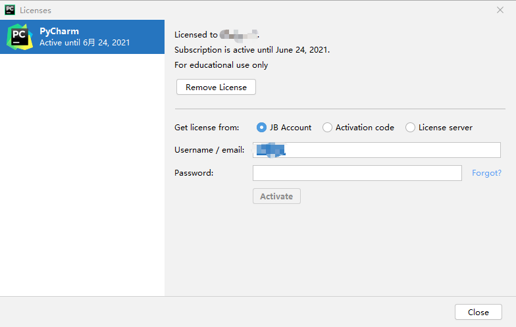
Task: Click the 'Licensed to' text
Action: (x=196, y=34)
